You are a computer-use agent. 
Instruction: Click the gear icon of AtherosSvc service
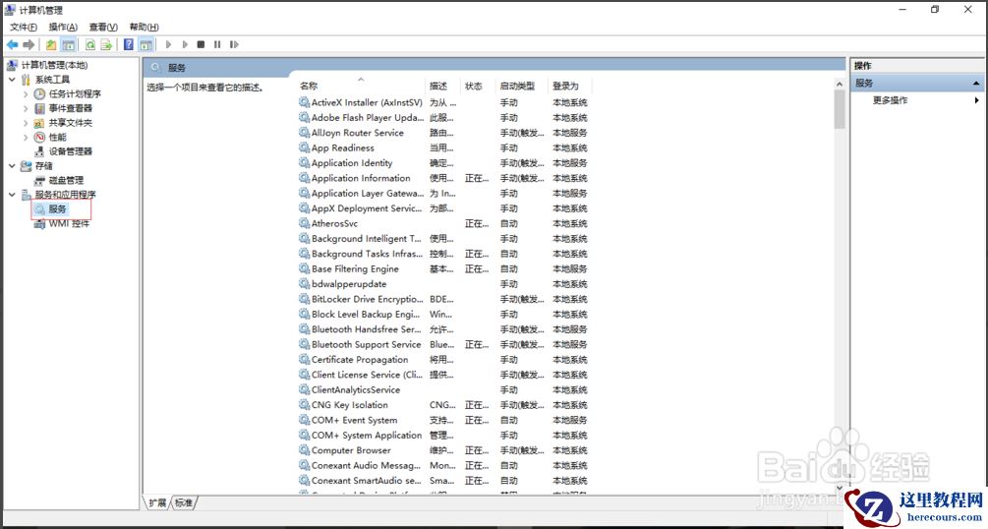(305, 223)
